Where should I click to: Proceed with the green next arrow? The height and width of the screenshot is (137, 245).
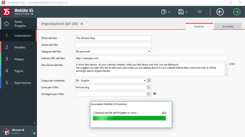(237, 12)
